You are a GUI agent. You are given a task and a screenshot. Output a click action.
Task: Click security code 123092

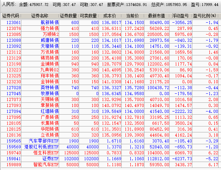click(x=14, y=46)
